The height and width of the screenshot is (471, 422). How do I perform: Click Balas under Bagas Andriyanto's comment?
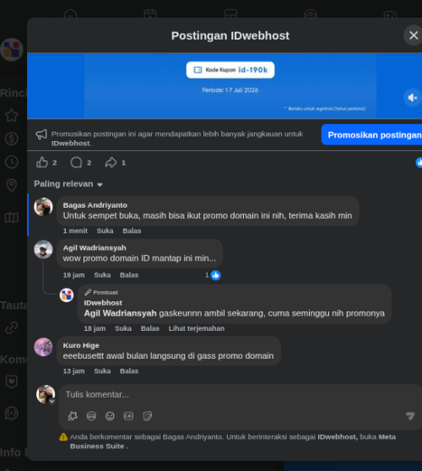pos(132,230)
